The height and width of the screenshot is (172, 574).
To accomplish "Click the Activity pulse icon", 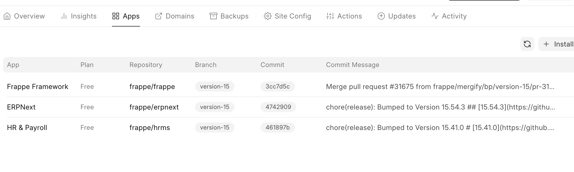I will pyautogui.click(x=434, y=16).
